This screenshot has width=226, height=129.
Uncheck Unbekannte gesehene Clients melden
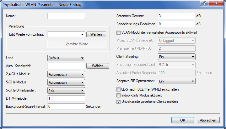[x=118, y=101]
